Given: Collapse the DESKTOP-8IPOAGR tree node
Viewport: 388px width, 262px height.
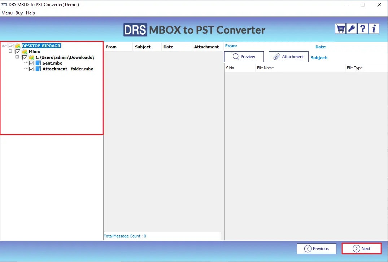Looking at the screenshot, I should 4,45.
